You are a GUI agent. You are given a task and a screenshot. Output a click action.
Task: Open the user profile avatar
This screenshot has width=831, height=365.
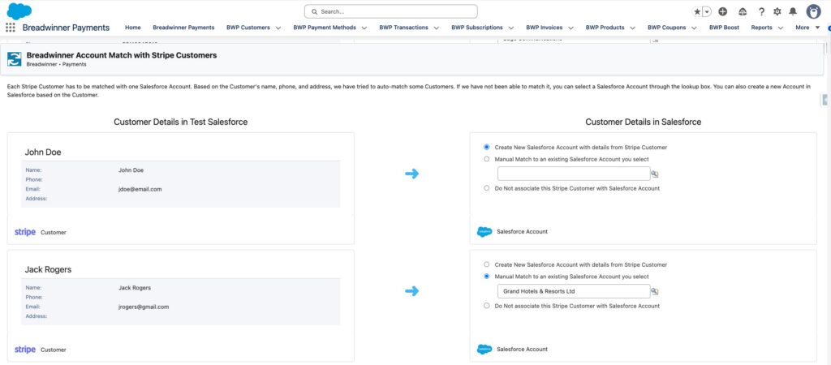[813, 11]
